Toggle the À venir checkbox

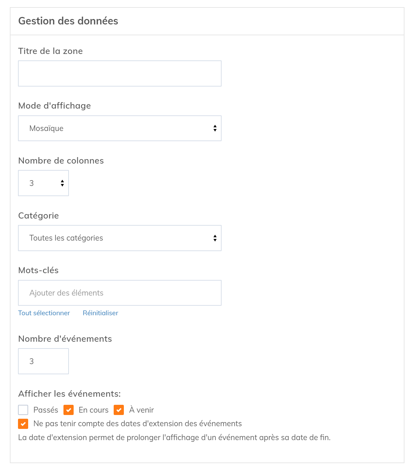coord(119,410)
